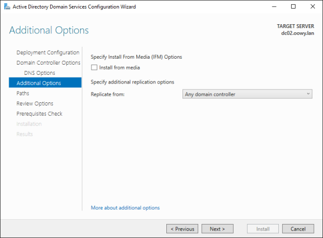Switch to Review Options page
323x238 pixels.
(35, 103)
